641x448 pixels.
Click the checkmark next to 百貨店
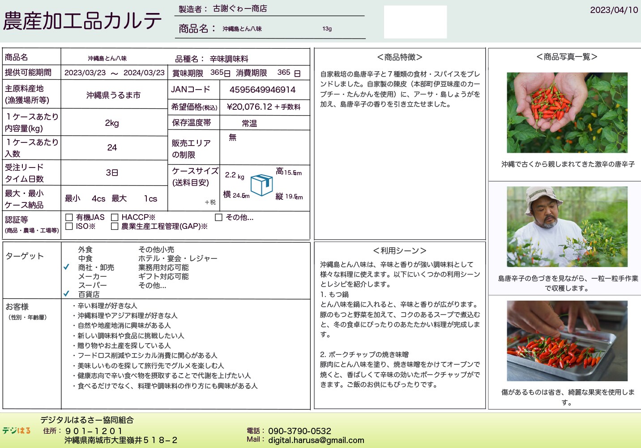click(67, 294)
